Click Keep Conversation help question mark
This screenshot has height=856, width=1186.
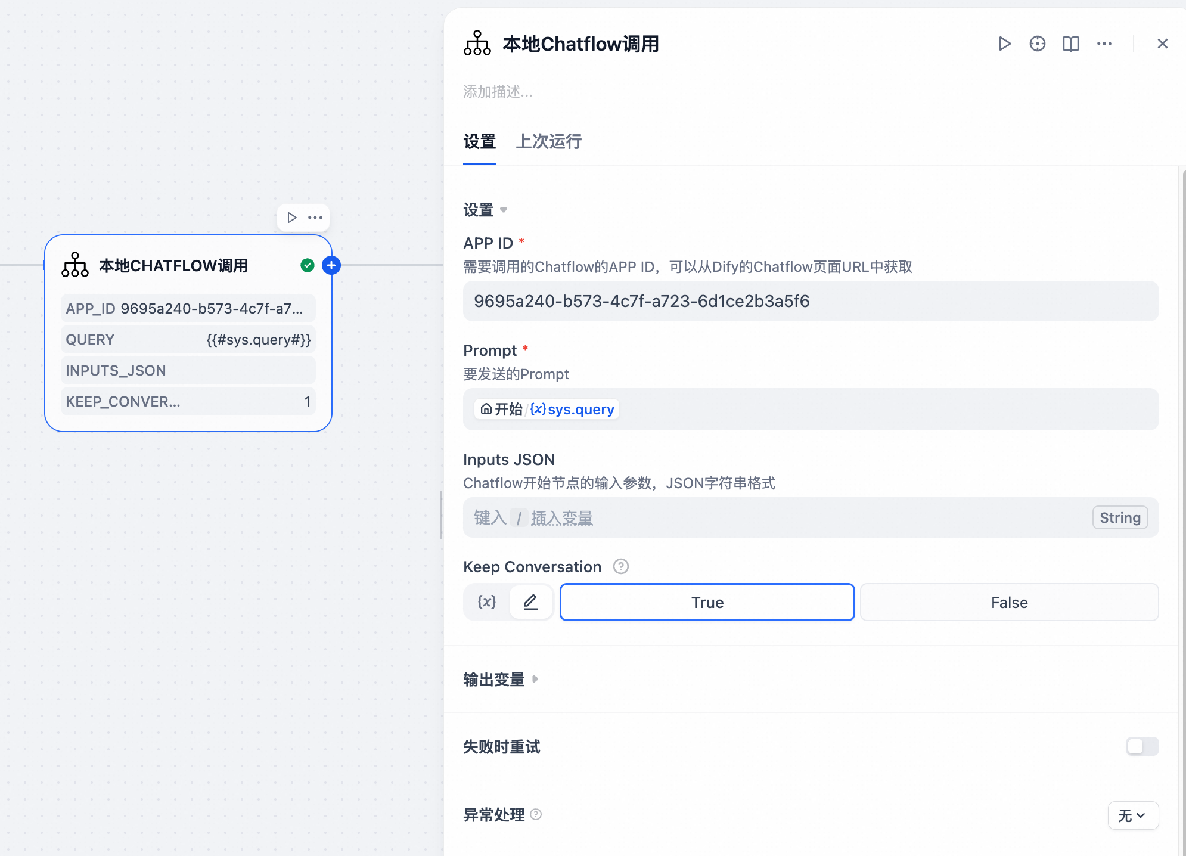point(621,566)
